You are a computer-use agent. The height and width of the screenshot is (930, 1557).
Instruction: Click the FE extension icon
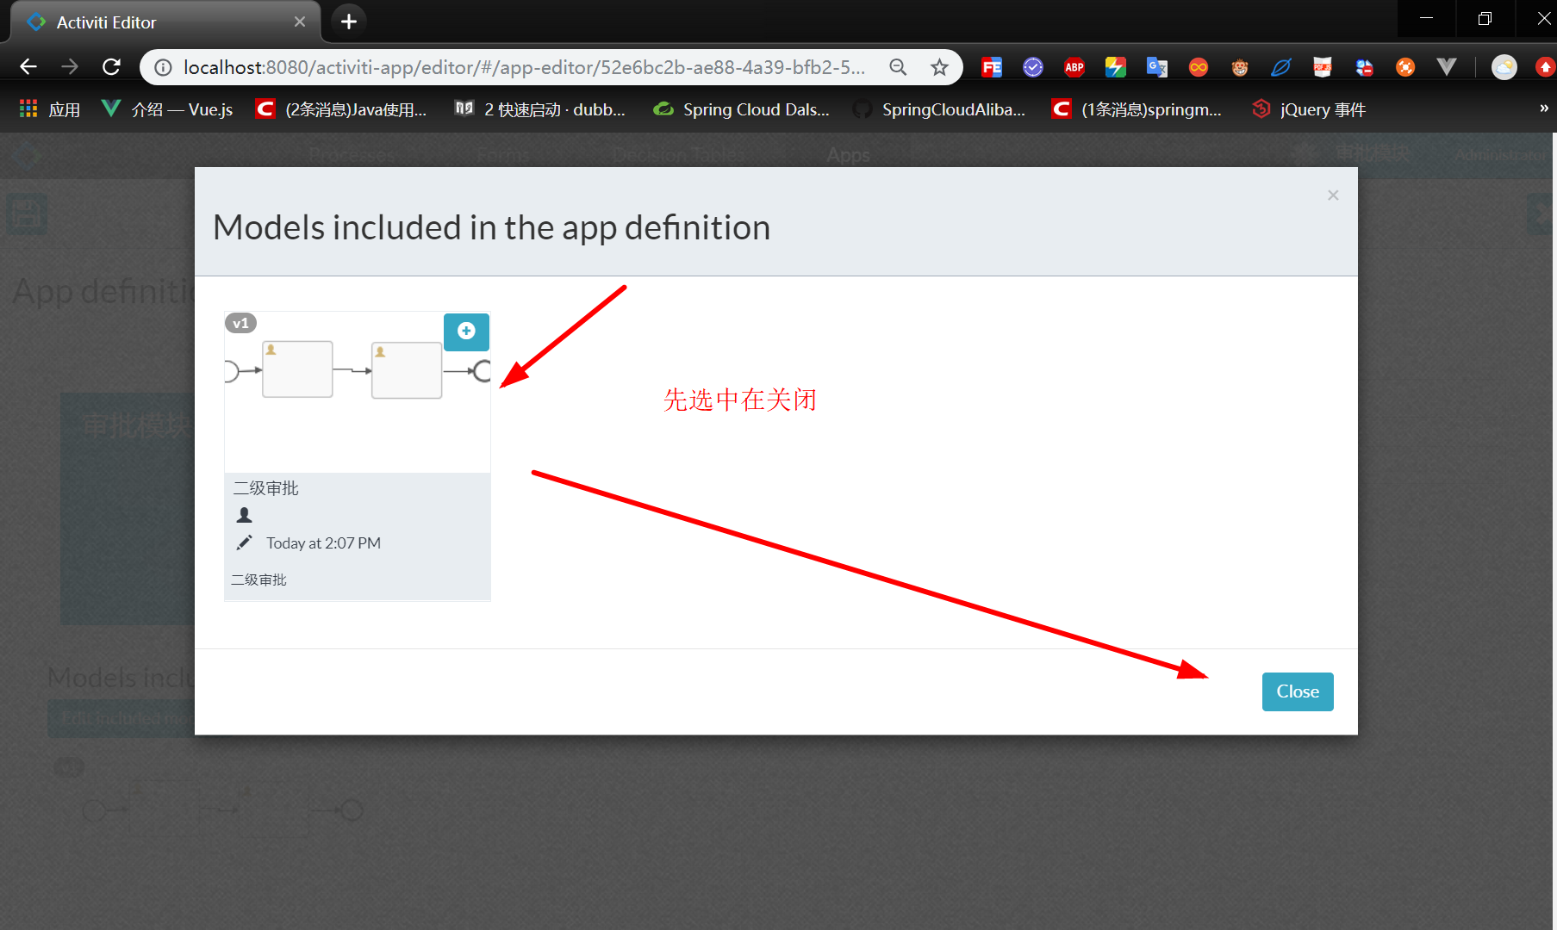(992, 67)
